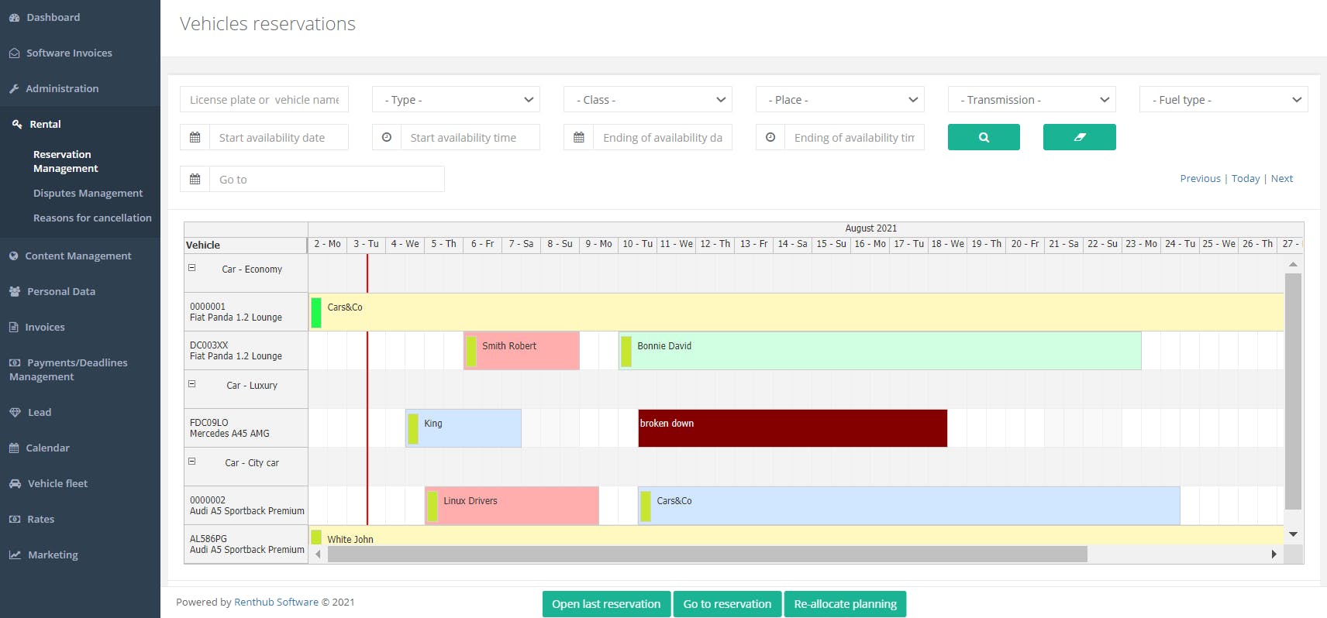The image size is (1327, 618).
Task: Select Cars&Co reservation on Fiat Panda 0000001
Action: pyautogui.click(x=796, y=312)
